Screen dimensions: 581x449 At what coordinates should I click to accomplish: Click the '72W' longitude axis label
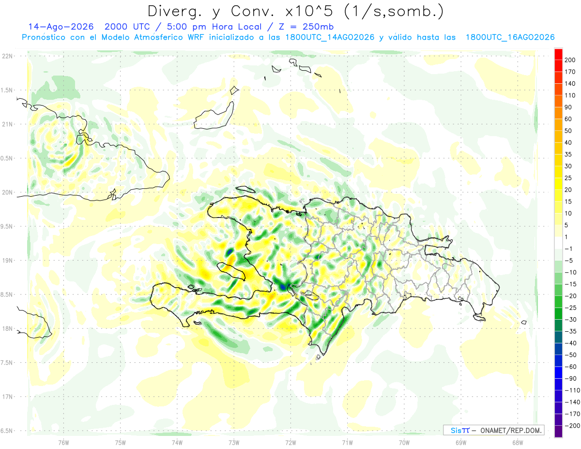point(290,442)
